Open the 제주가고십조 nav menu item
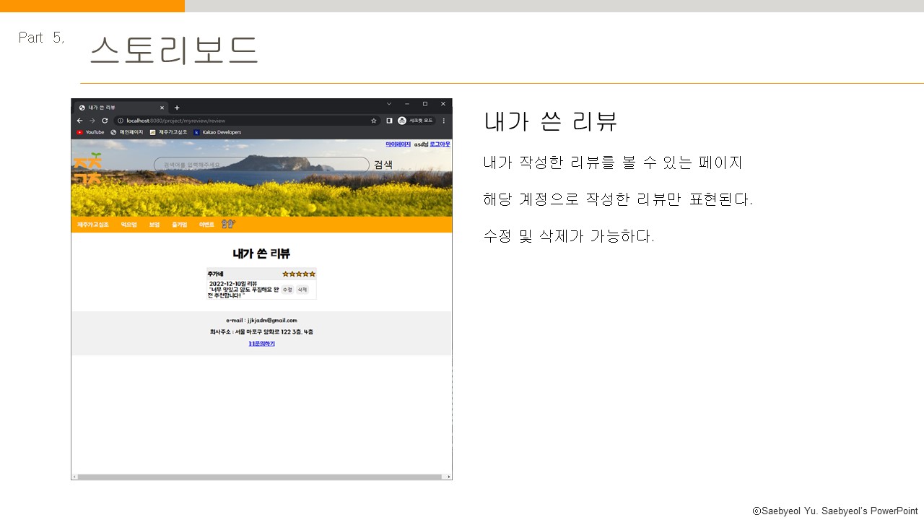The image size is (924, 520). (93, 225)
